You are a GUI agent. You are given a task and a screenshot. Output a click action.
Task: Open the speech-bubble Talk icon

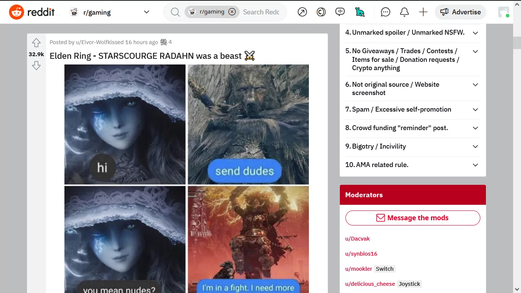click(x=340, y=12)
